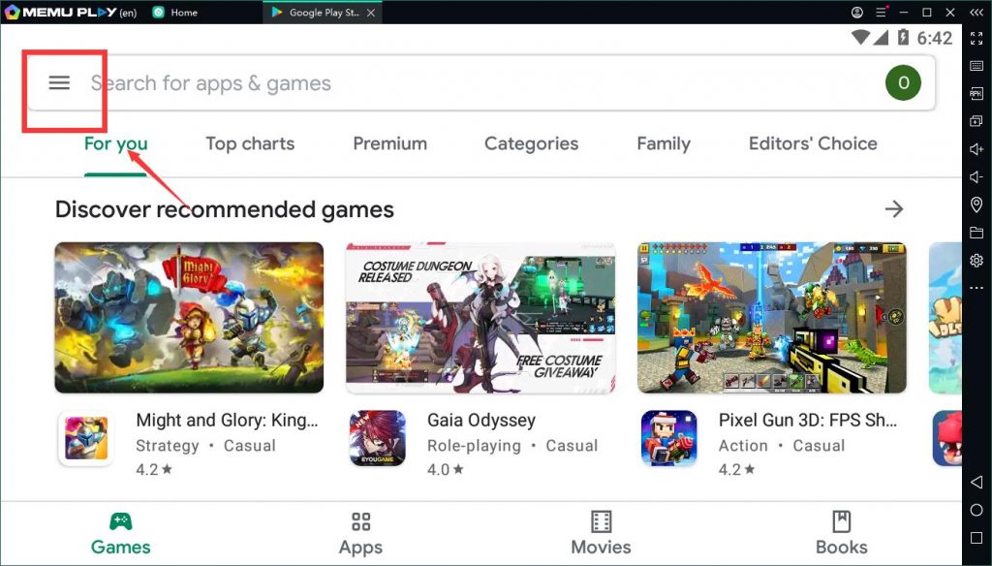Expand more sidebar options with the ellipsis
Image resolution: width=992 pixels, height=566 pixels.
[x=976, y=288]
